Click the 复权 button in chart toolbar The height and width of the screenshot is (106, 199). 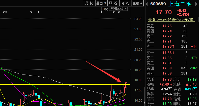[89, 3]
